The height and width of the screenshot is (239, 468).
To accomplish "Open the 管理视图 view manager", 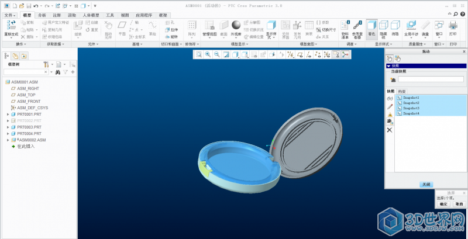I will click(x=209, y=29).
